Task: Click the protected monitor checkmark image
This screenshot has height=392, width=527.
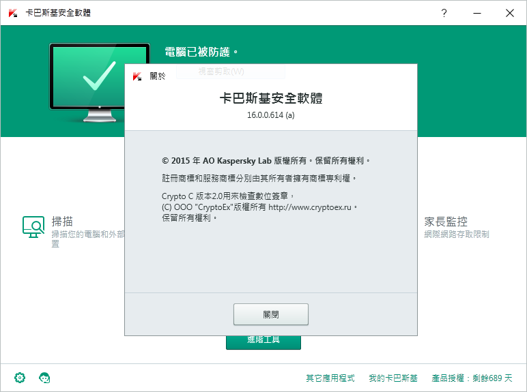Action: tap(100, 83)
